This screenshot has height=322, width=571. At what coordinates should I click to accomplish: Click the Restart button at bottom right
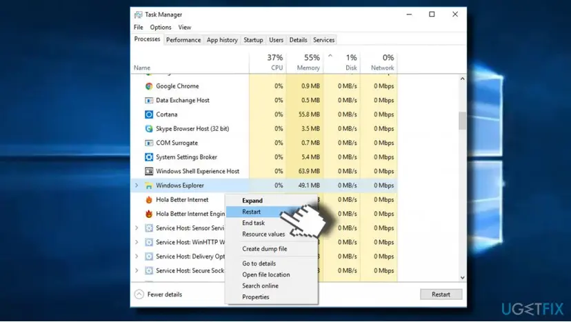[x=441, y=294]
